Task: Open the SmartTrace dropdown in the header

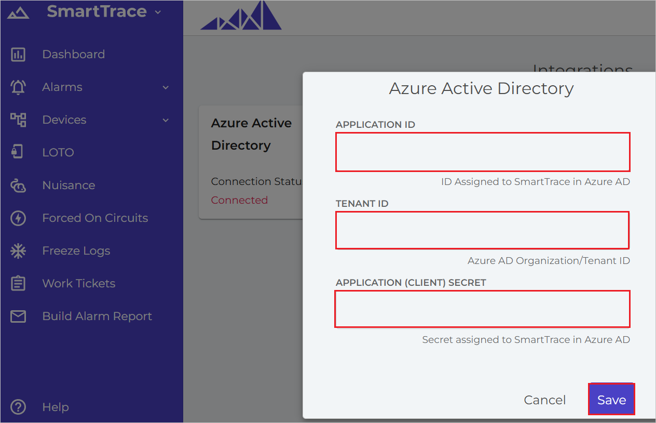Action: pos(158,11)
